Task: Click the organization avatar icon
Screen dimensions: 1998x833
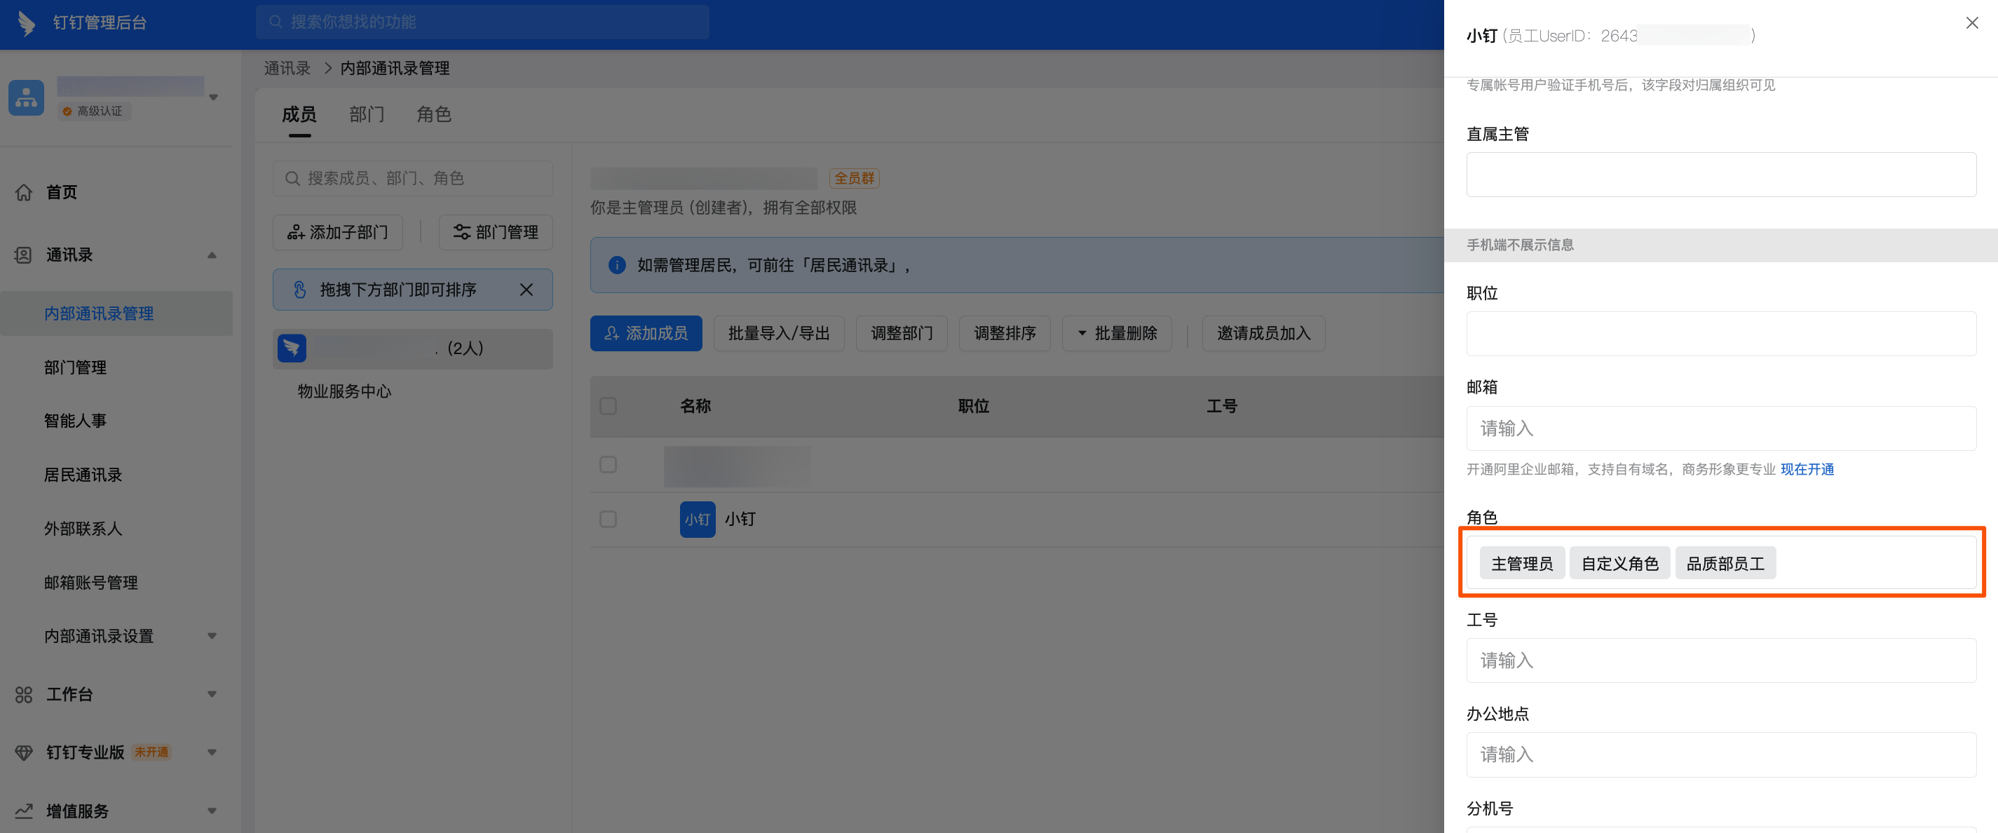Action: click(x=27, y=97)
